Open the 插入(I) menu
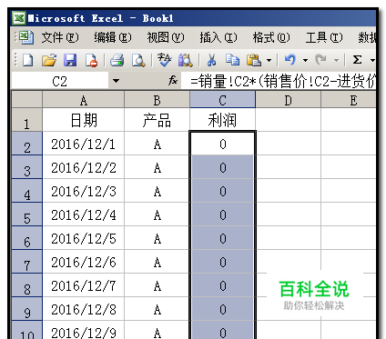Image resolution: width=386 pixels, height=339 pixels. click(x=218, y=37)
